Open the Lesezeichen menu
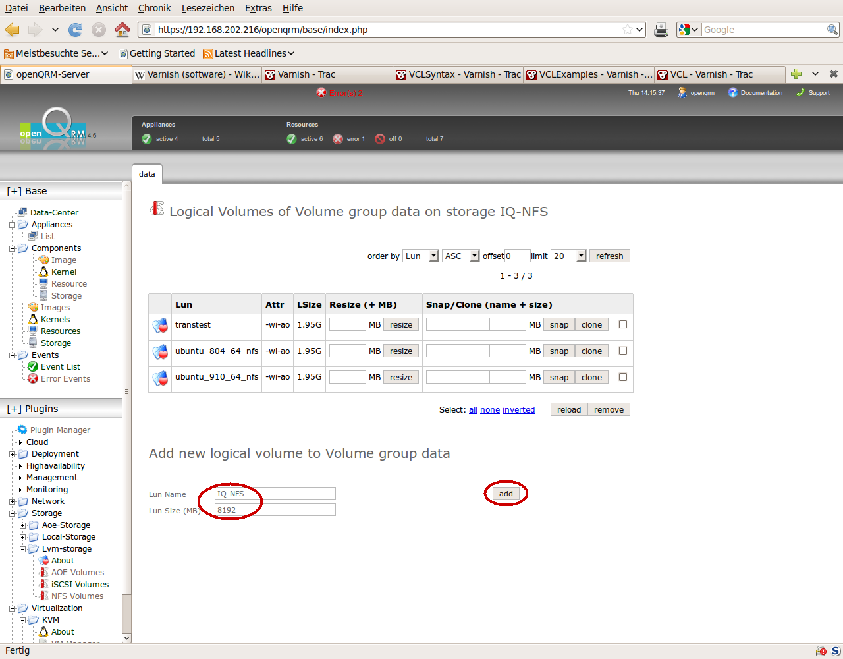Image resolution: width=843 pixels, height=659 pixels. [x=207, y=8]
